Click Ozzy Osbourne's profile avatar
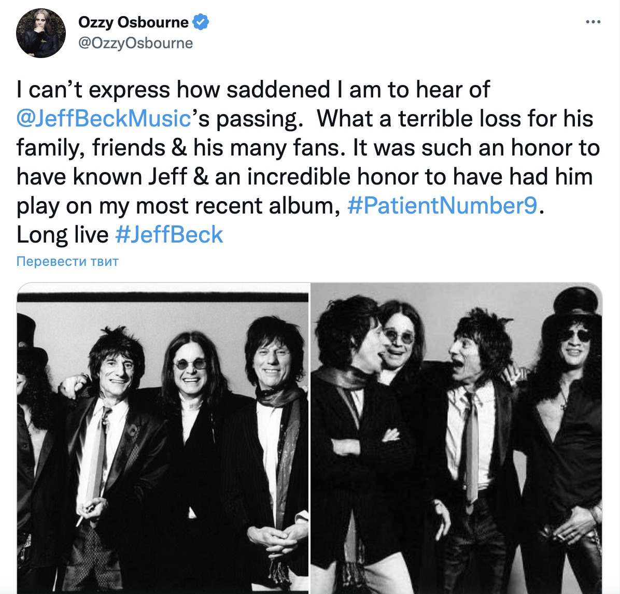Viewport: 620px width, 594px height. [x=41, y=33]
